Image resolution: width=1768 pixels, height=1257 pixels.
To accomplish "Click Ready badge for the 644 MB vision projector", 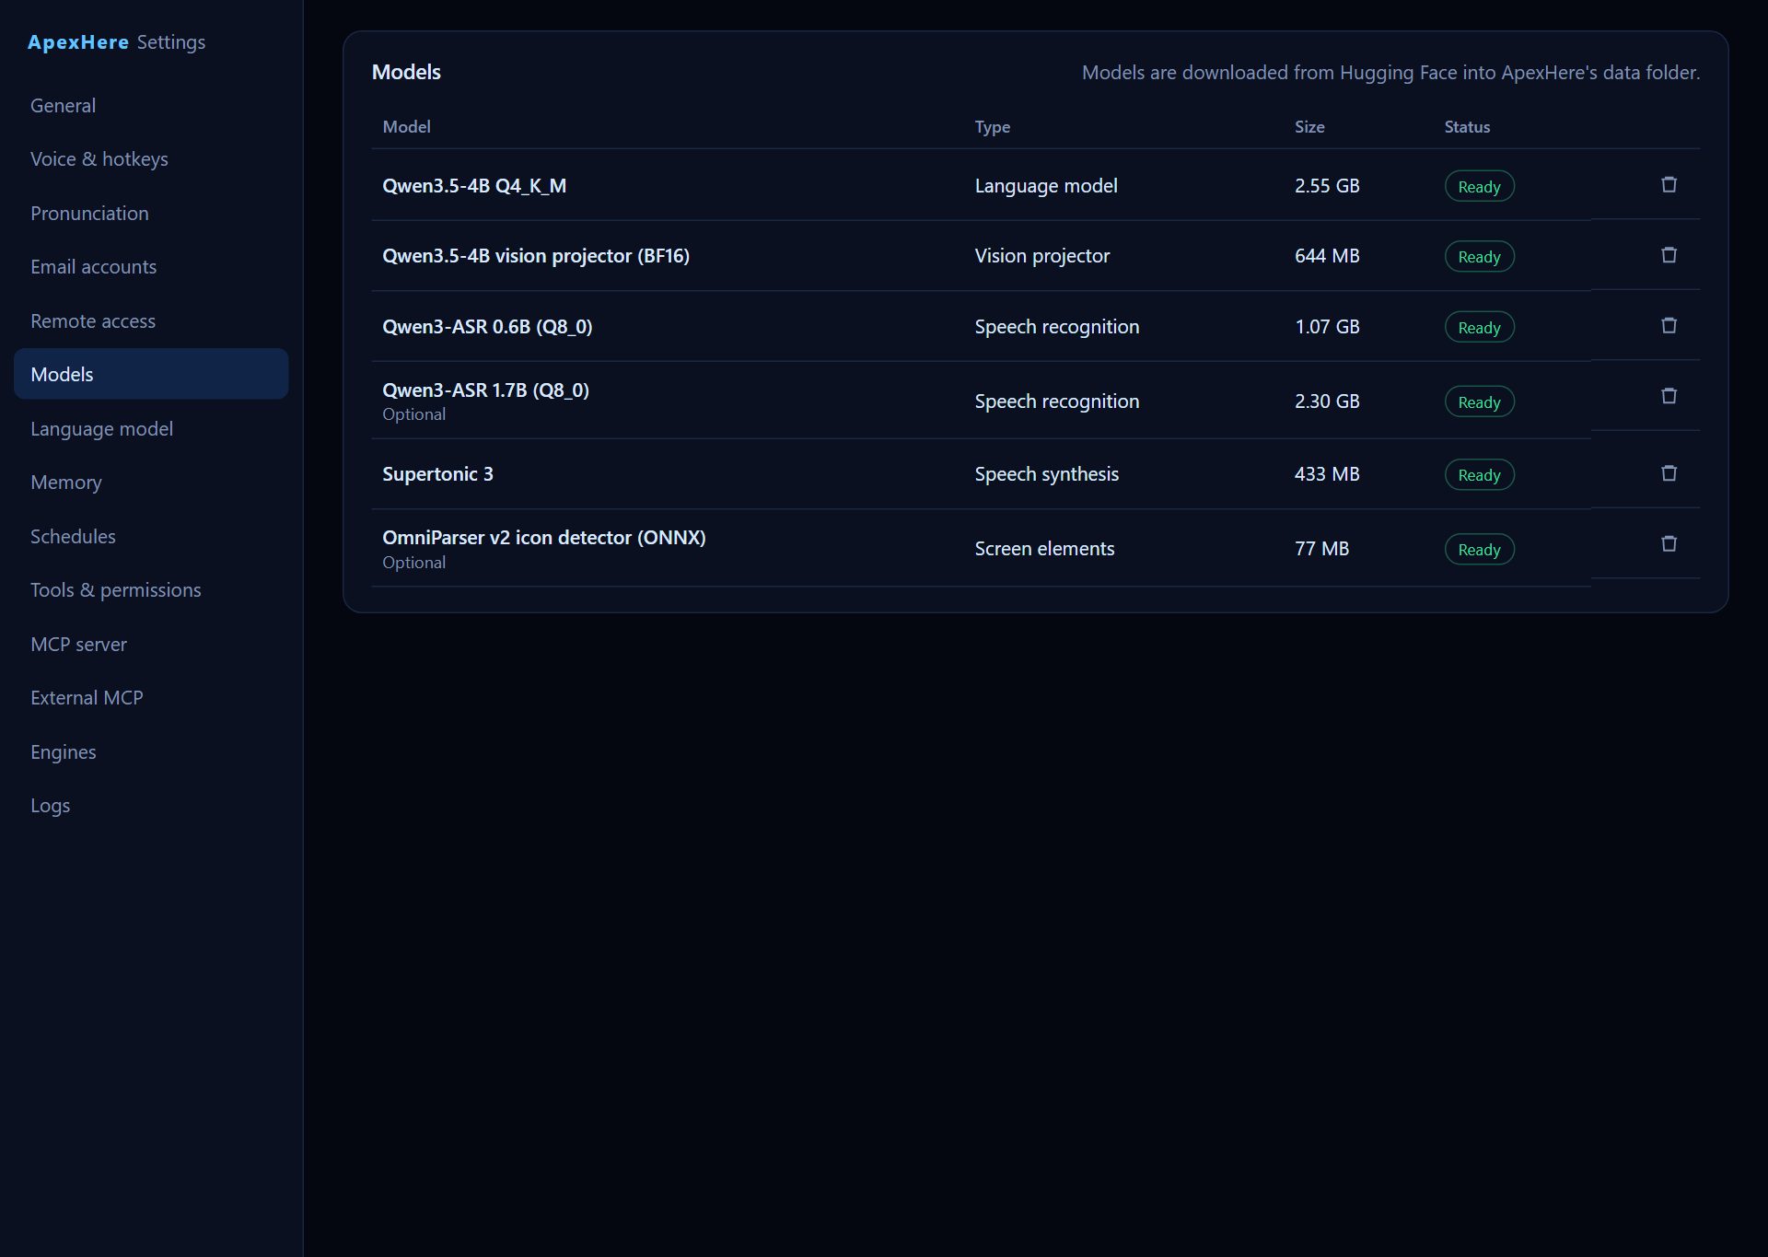I will click(x=1479, y=256).
